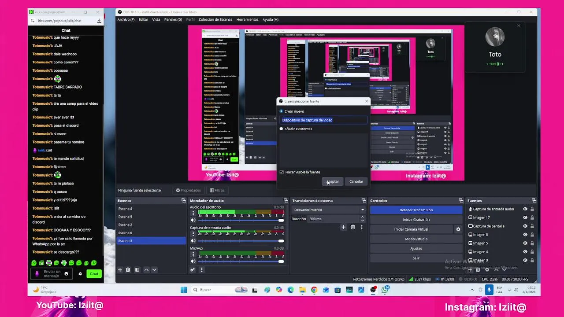Open Herramientas menu in OBS
Screen dimensions: 564x317
coord(247,19)
